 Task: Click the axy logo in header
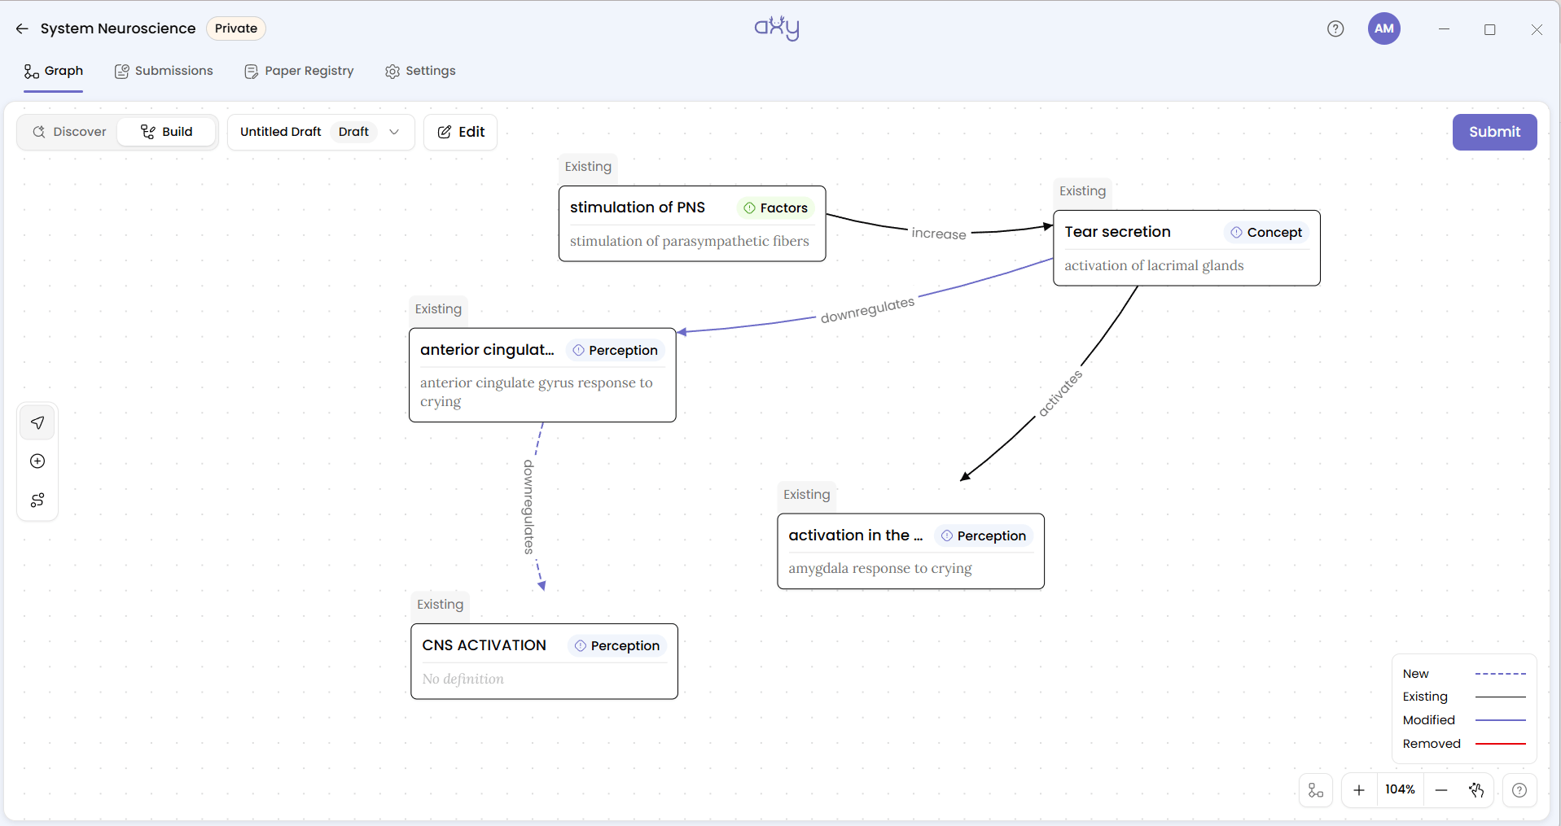point(777,28)
